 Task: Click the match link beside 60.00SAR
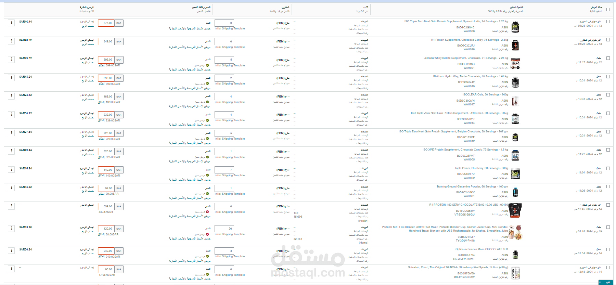click(101, 235)
